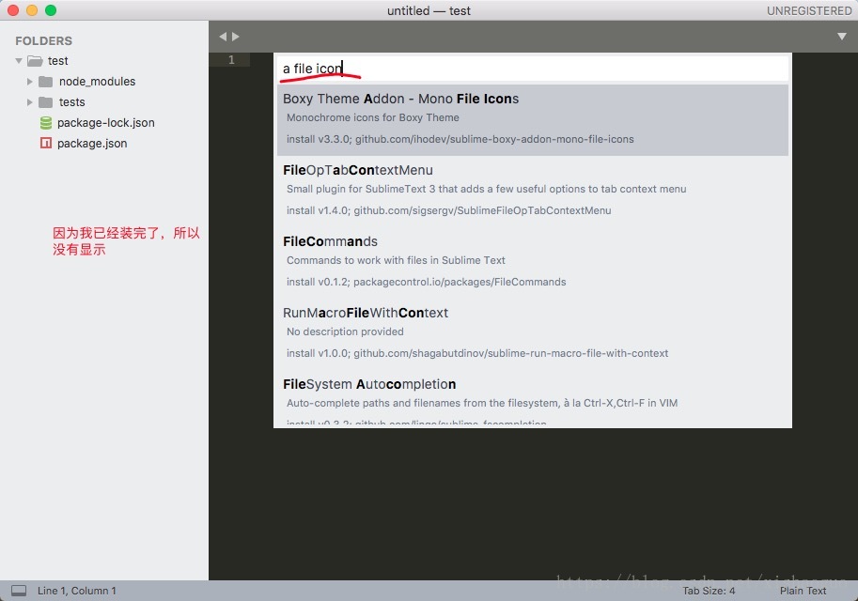The height and width of the screenshot is (601, 858).
Task: Choose the FileOpTabContextMenu package
Action: pyautogui.click(x=533, y=191)
